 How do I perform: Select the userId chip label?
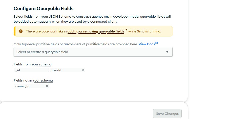pyautogui.click(x=56, y=70)
